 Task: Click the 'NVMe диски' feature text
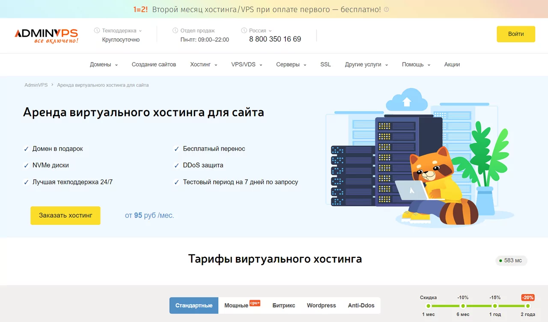tap(51, 165)
